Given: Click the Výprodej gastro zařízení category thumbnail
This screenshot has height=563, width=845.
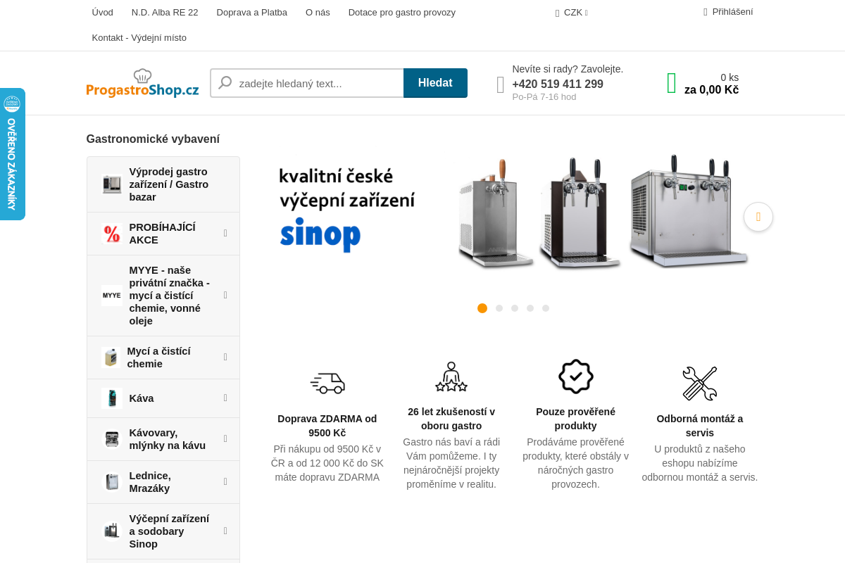Looking at the screenshot, I should (111, 184).
